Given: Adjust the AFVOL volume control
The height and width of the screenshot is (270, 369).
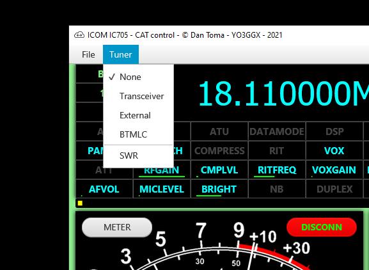Looking at the screenshot, I should (104, 189).
